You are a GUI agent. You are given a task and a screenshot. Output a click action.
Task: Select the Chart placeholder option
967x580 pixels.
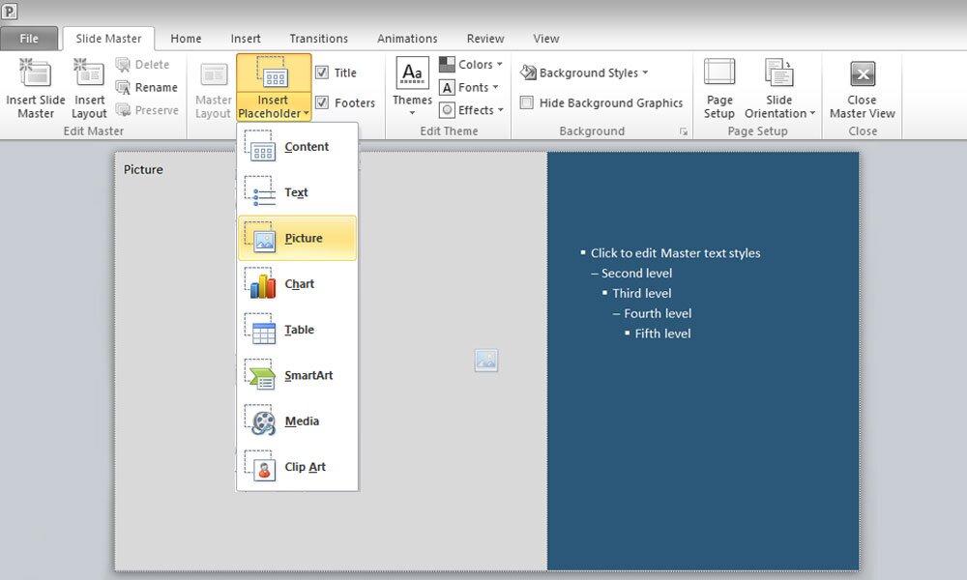coord(298,284)
